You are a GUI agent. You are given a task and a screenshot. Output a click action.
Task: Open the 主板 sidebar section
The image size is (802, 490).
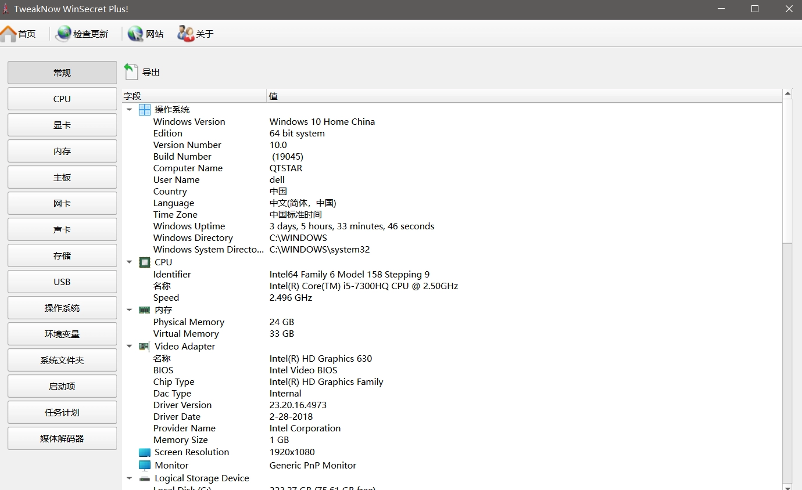point(62,177)
